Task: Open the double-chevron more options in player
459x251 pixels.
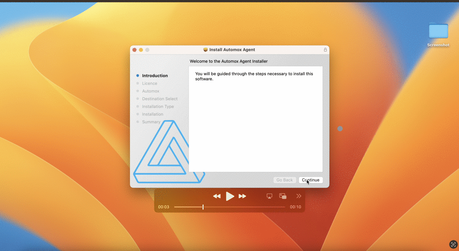Action: click(299, 196)
